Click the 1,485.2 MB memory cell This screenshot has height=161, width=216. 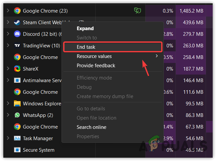(191, 11)
